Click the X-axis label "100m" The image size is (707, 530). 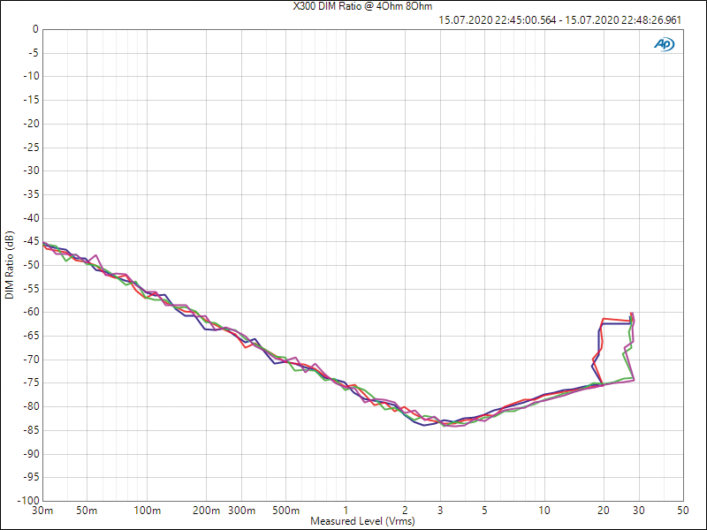tap(147, 511)
